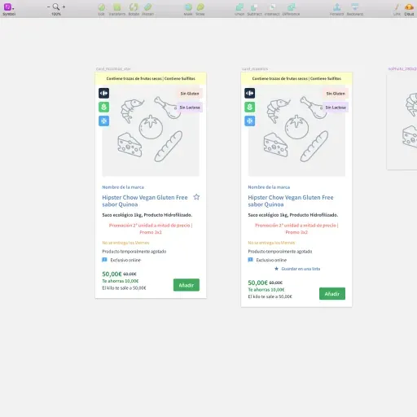This screenshot has height=417, width=417.
Task: Toggle favorite star on left card title
Action: [196, 197]
